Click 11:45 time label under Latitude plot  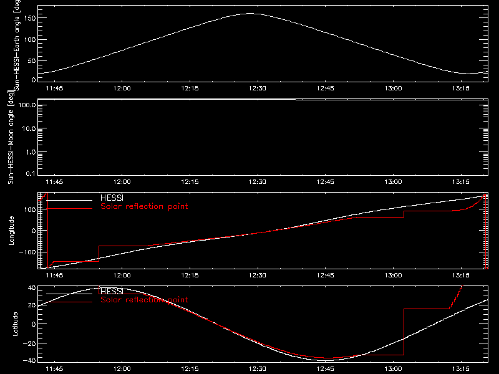(54, 368)
